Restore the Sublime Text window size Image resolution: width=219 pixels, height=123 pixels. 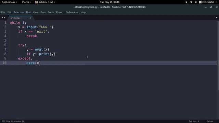pos(211,7)
